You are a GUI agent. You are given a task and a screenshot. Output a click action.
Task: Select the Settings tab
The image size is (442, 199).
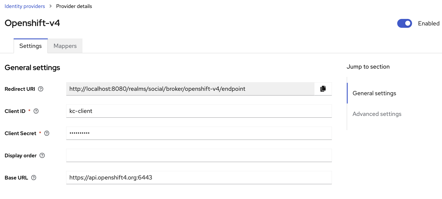(x=31, y=46)
